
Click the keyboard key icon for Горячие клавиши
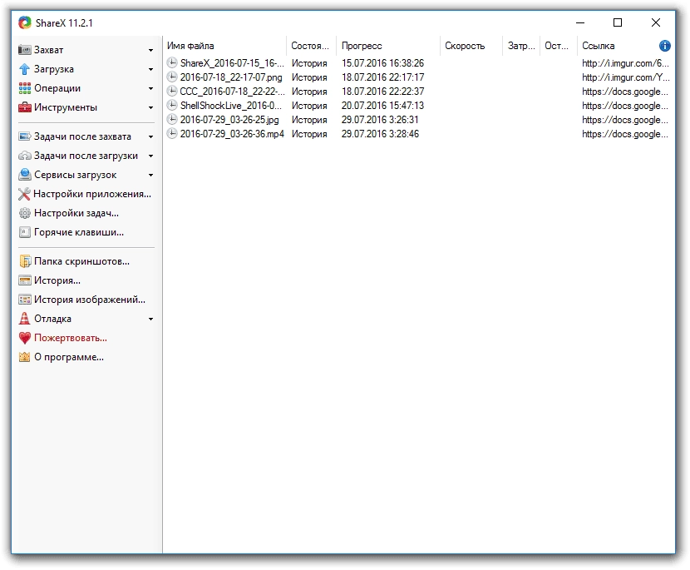(x=25, y=232)
